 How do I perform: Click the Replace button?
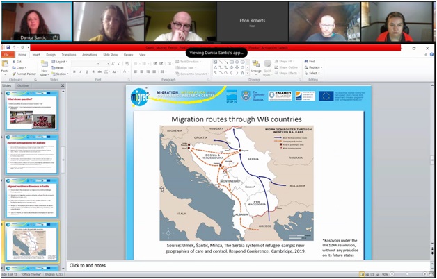pyautogui.click(x=312, y=67)
